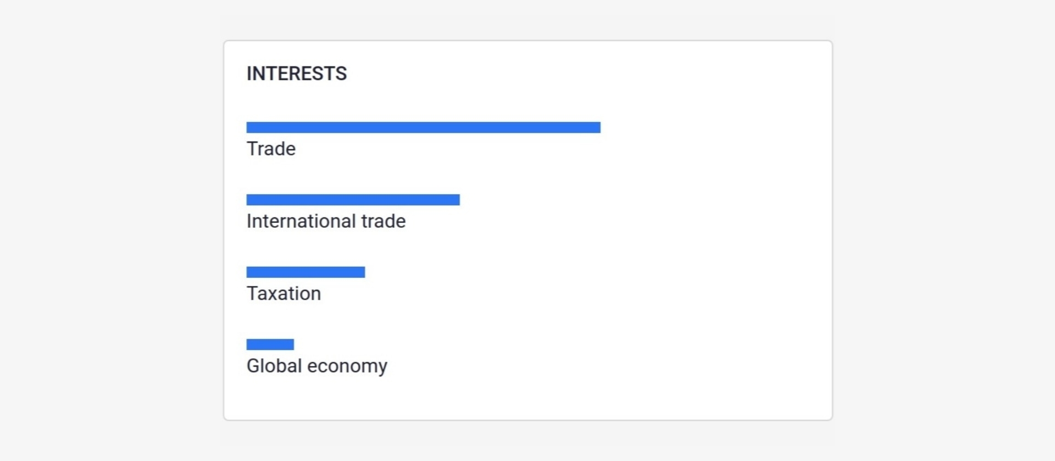Click the word "International" in the list

pyautogui.click(x=301, y=221)
